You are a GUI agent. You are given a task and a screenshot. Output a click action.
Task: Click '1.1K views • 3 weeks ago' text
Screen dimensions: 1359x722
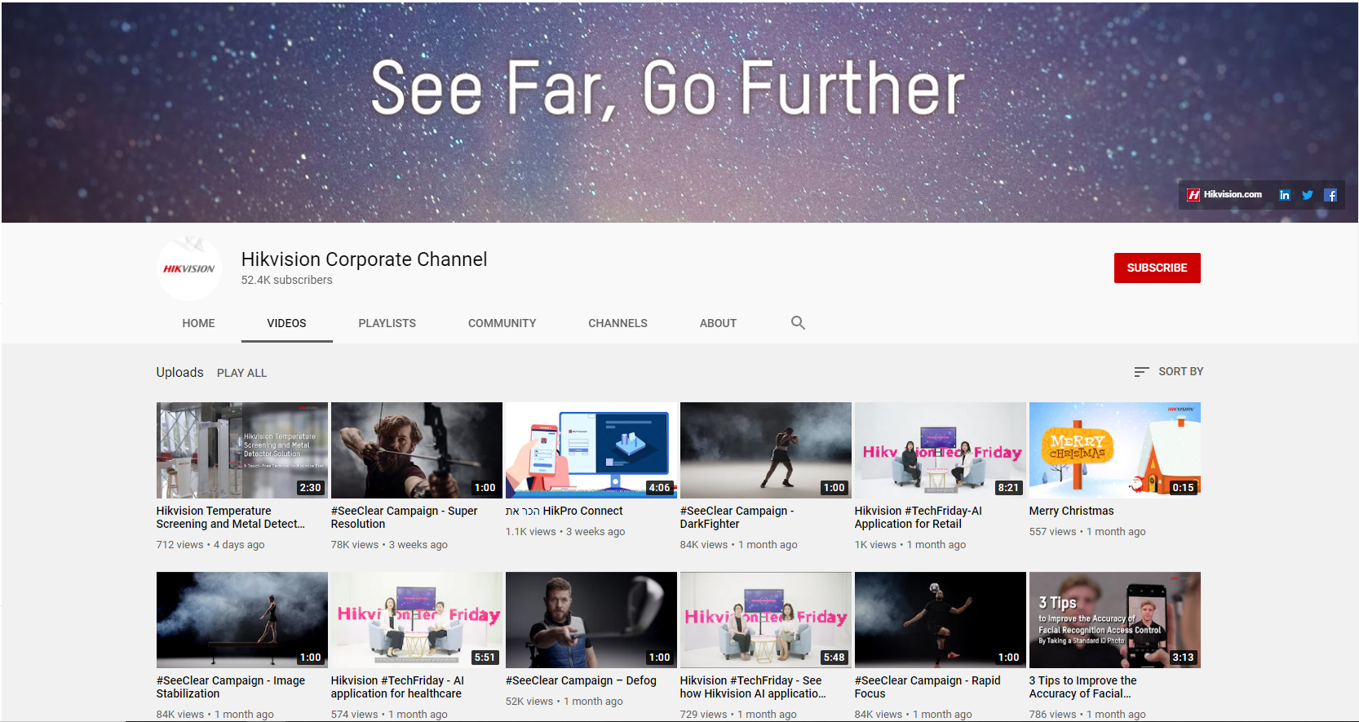(565, 532)
